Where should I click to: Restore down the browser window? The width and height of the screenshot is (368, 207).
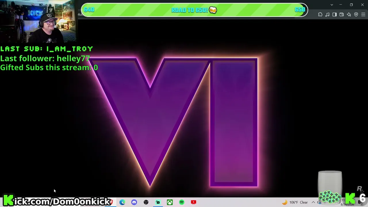(351, 5)
